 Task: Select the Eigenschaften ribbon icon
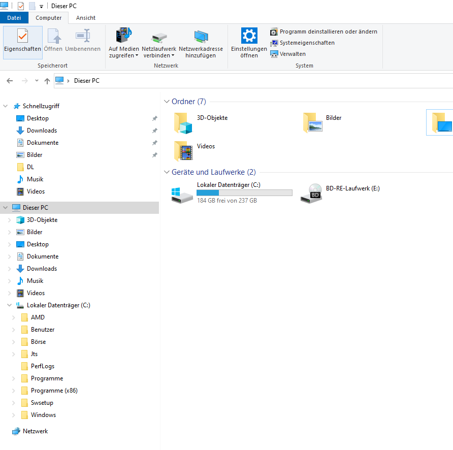(x=22, y=42)
